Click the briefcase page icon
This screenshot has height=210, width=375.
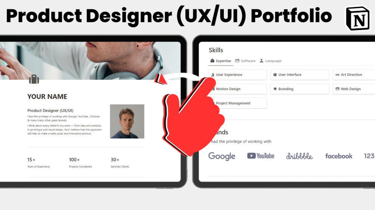[34, 79]
